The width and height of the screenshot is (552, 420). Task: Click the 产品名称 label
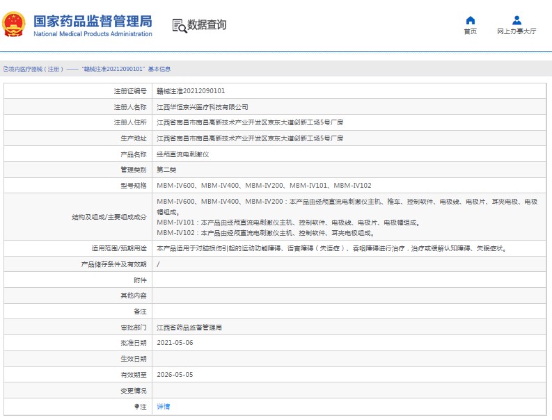click(x=134, y=154)
